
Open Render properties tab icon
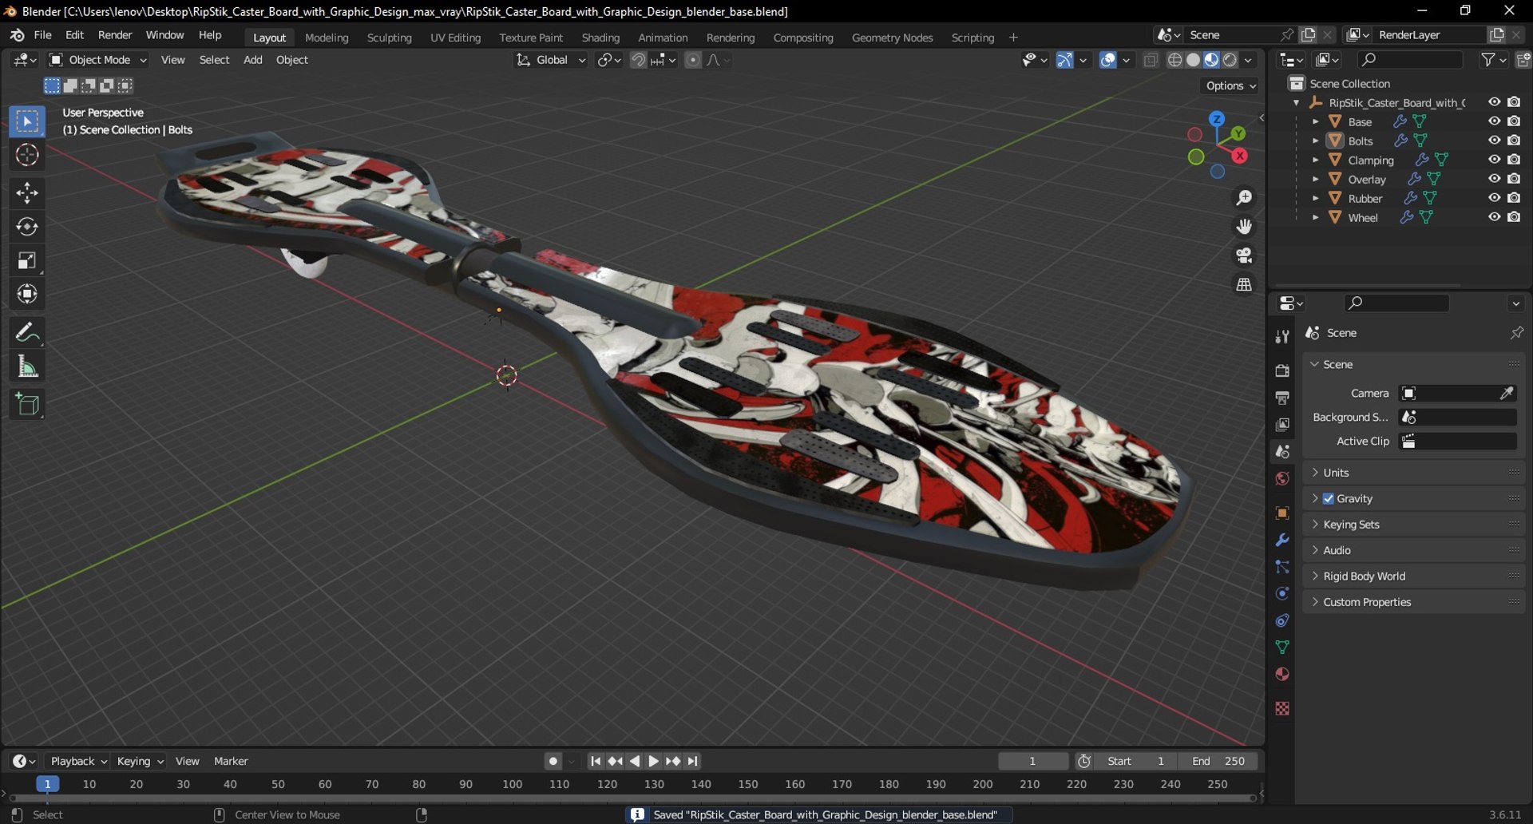(1282, 370)
